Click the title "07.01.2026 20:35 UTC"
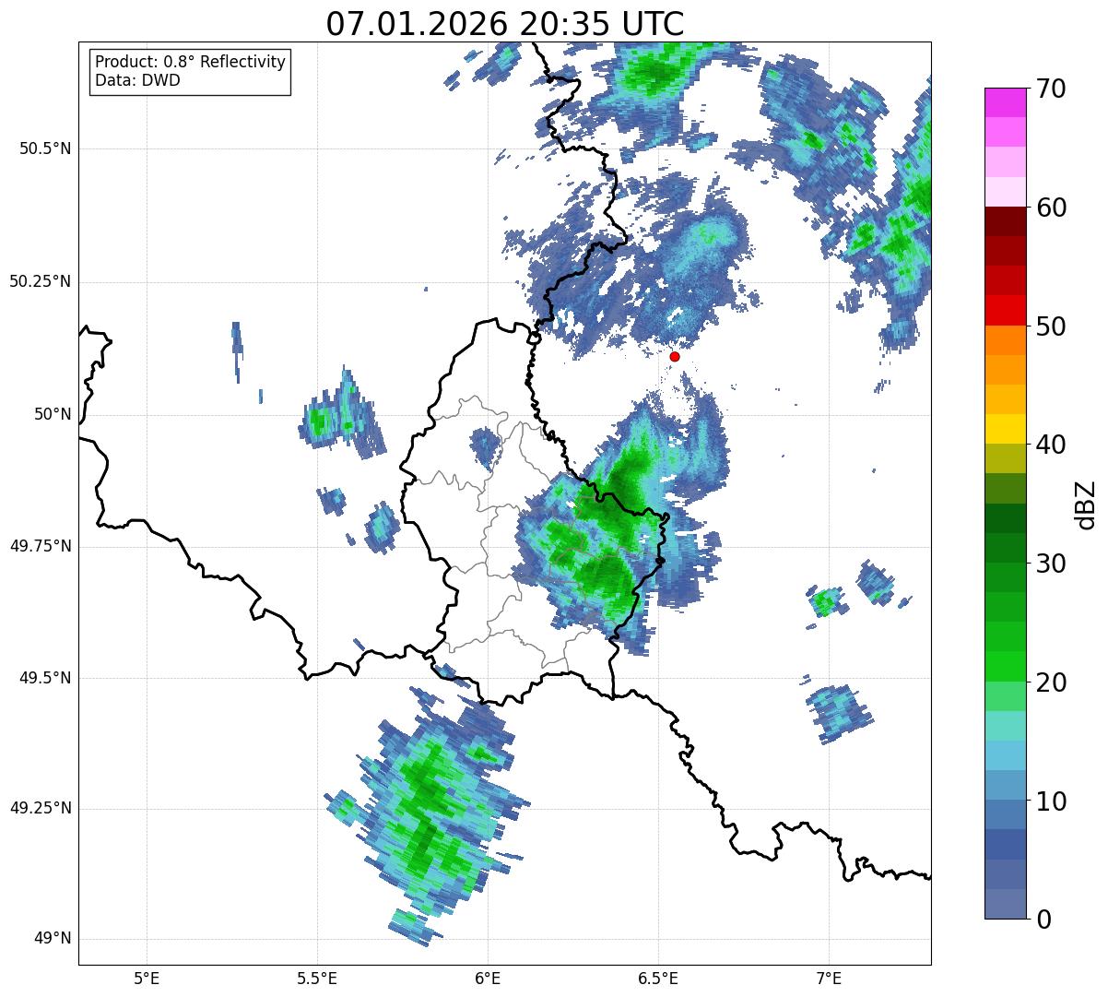1108x997 pixels. pyautogui.click(x=505, y=24)
